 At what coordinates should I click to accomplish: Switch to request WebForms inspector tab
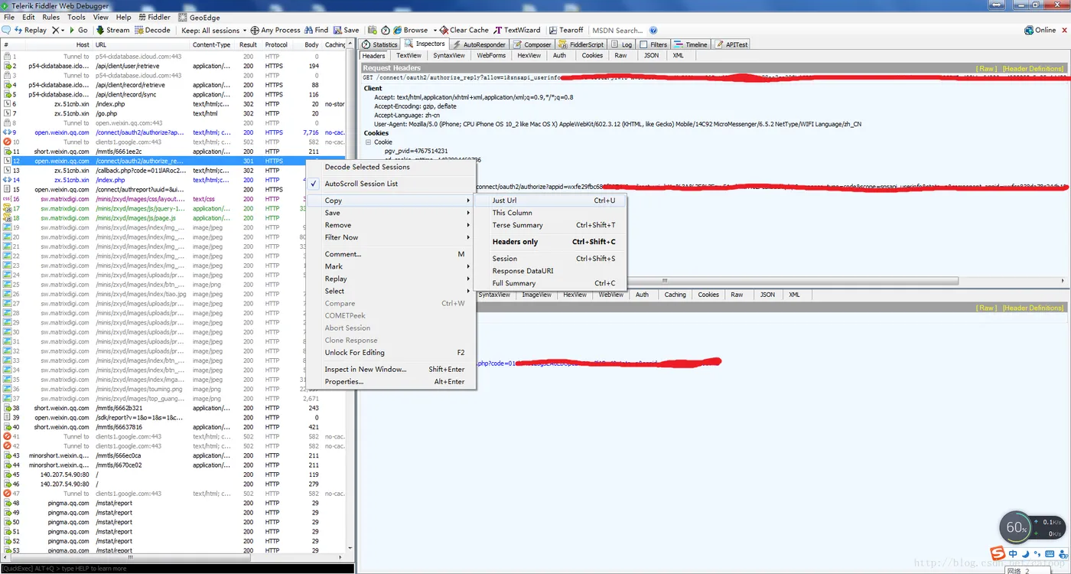pyautogui.click(x=491, y=56)
